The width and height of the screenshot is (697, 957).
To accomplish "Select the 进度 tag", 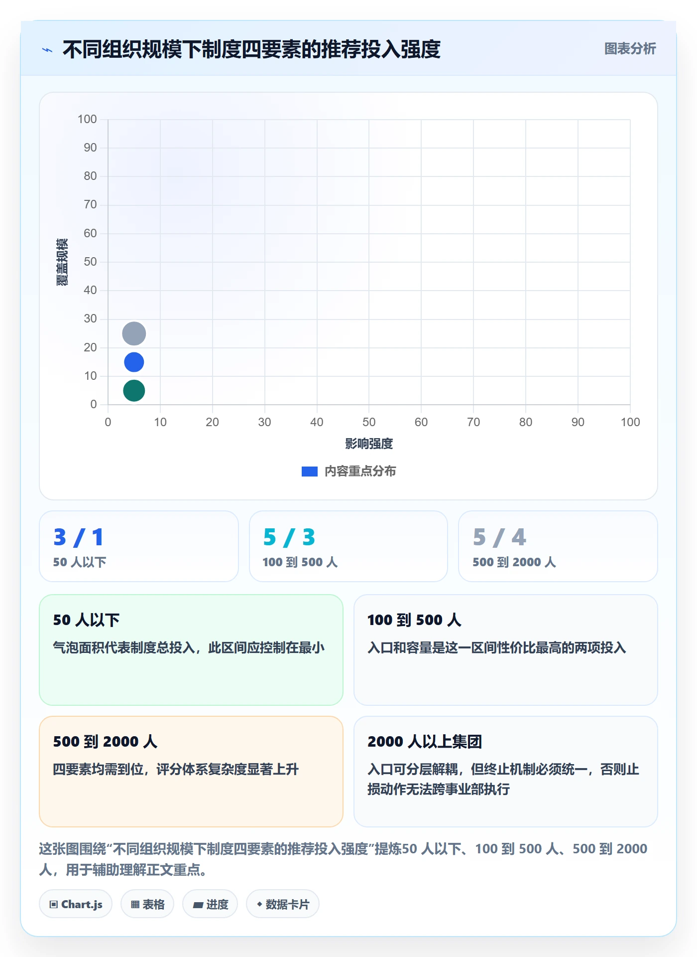I will point(210,904).
